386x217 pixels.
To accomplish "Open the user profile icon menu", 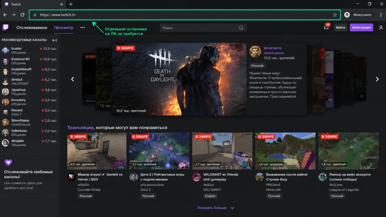I will (x=381, y=28).
